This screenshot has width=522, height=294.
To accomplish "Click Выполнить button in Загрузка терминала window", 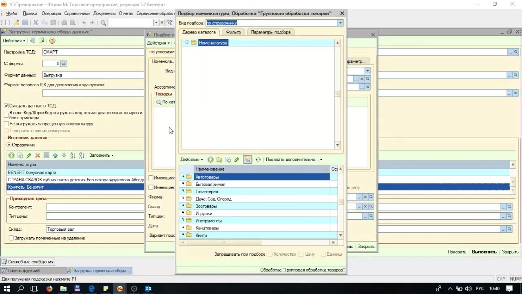I will tap(484, 252).
